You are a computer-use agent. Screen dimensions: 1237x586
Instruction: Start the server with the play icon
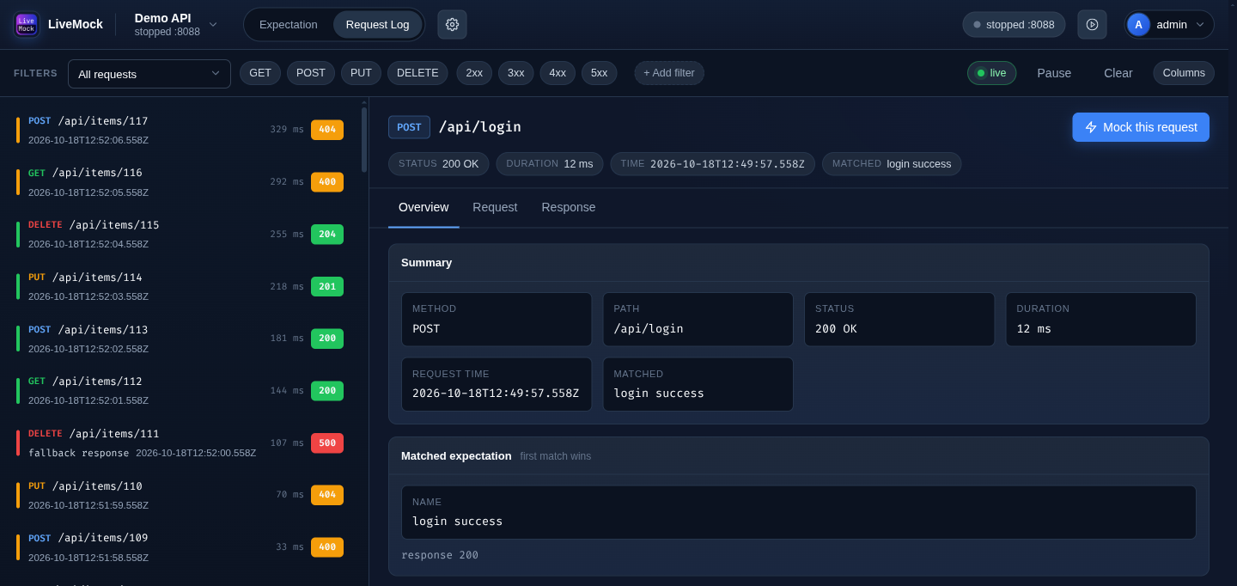tap(1092, 24)
